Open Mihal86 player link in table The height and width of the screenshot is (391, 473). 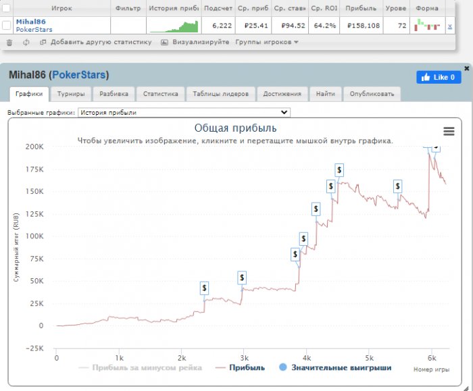click(31, 22)
